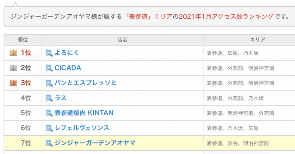This screenshot has height=154, width=295.
Task: Click the magnifier icon beside ラス
Action: 49,98
